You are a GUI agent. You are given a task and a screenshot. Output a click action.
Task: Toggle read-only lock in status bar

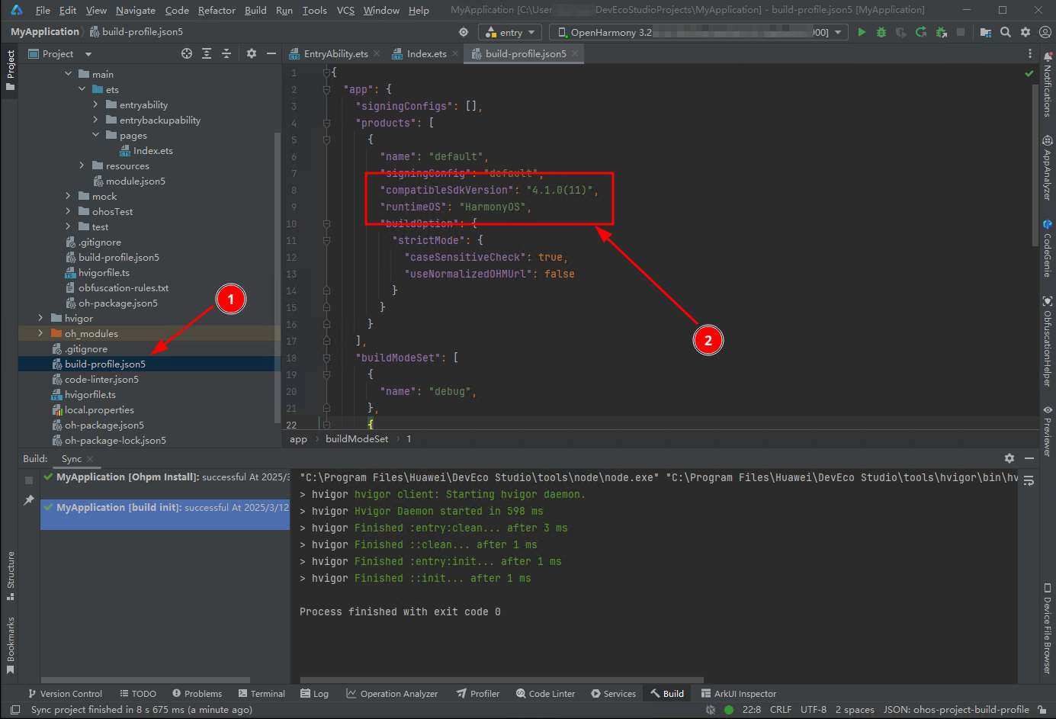click(1042, 710)
